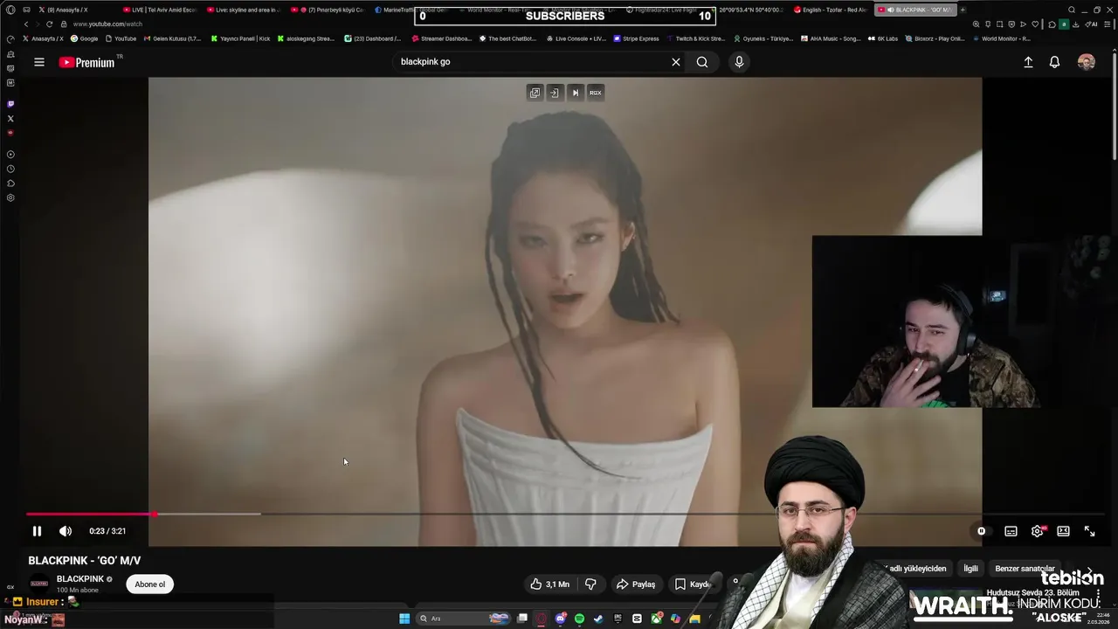
Task: Open the upload/create icon
Action: [x=1028, y=62]
